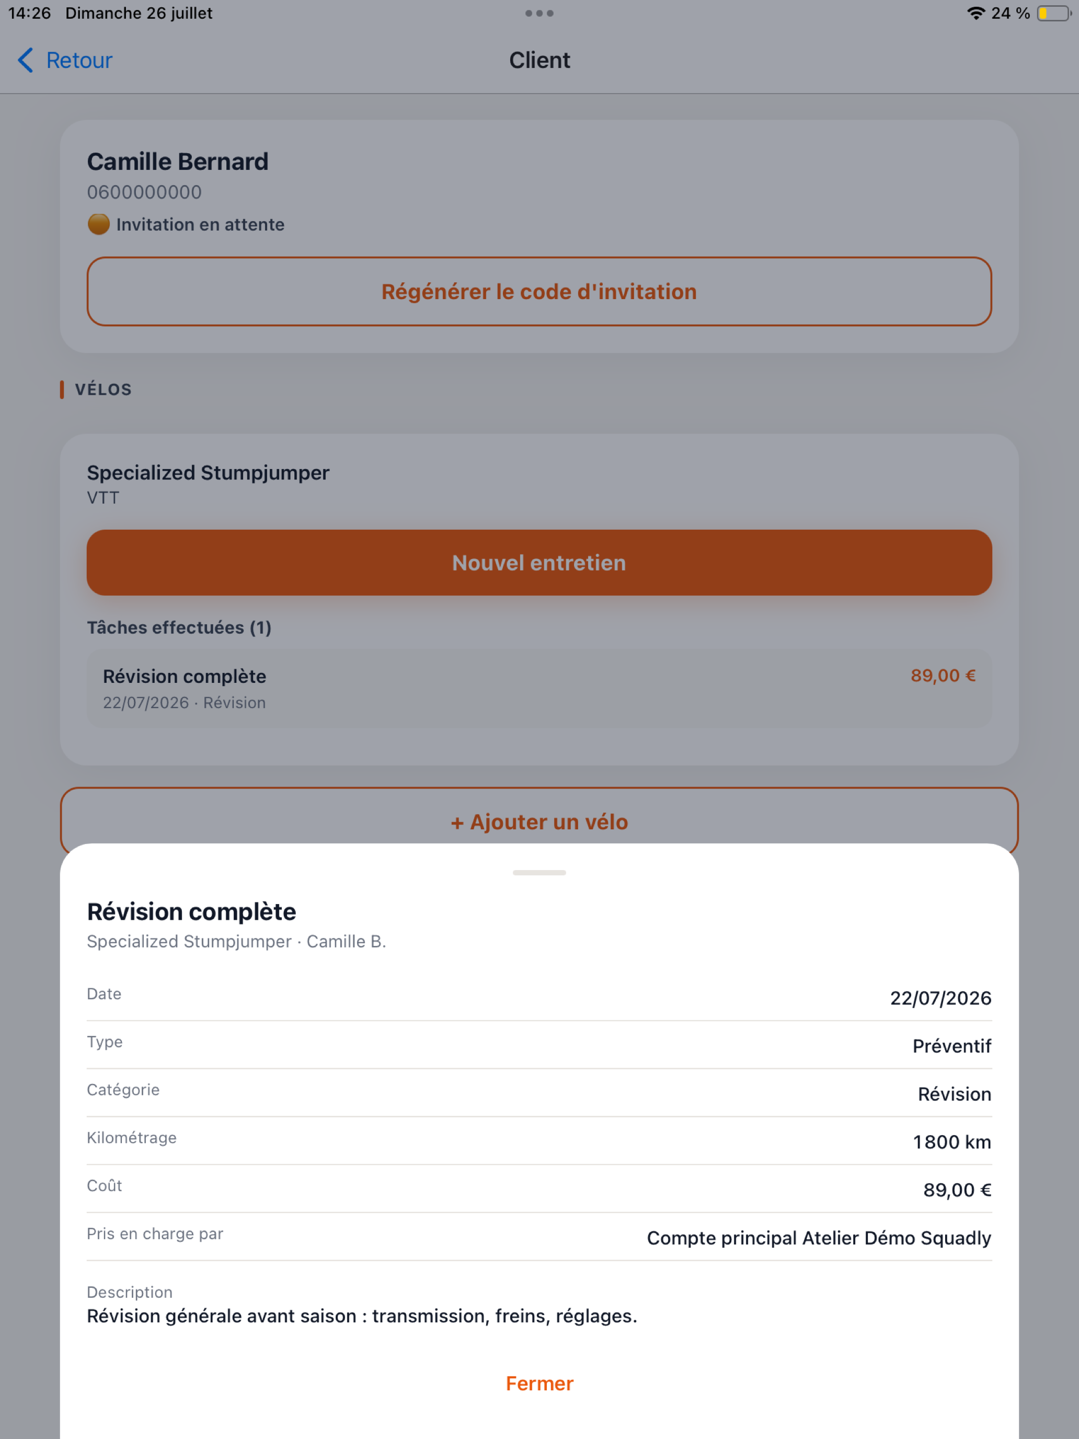
Task: Start a Nouvel entretien
Action: [x=539, y=563]
